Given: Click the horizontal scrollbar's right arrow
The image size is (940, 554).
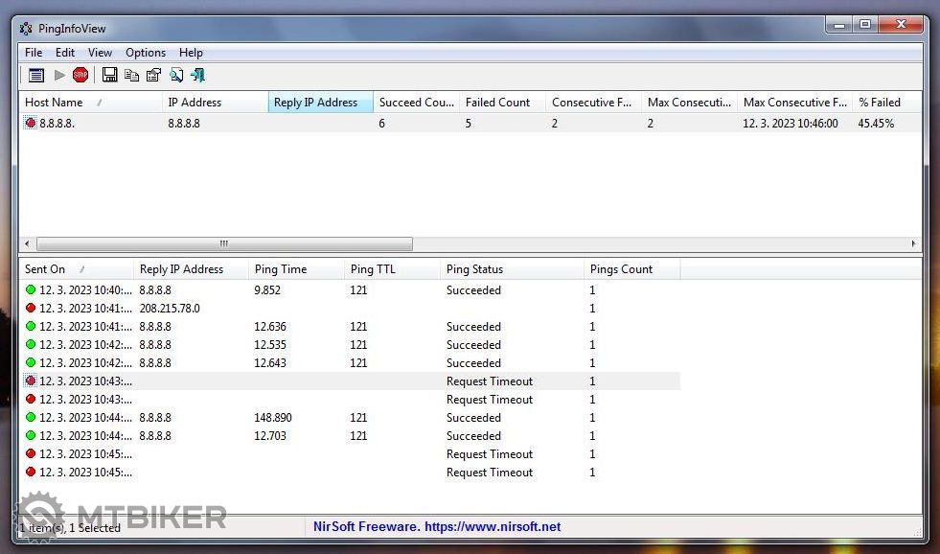Looking at the screenshot, I should coord(913,243).
